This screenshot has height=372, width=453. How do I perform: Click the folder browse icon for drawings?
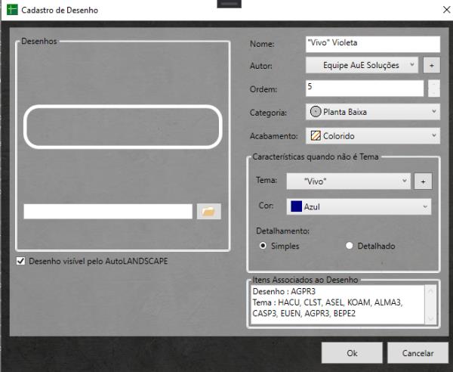[209, 212]
